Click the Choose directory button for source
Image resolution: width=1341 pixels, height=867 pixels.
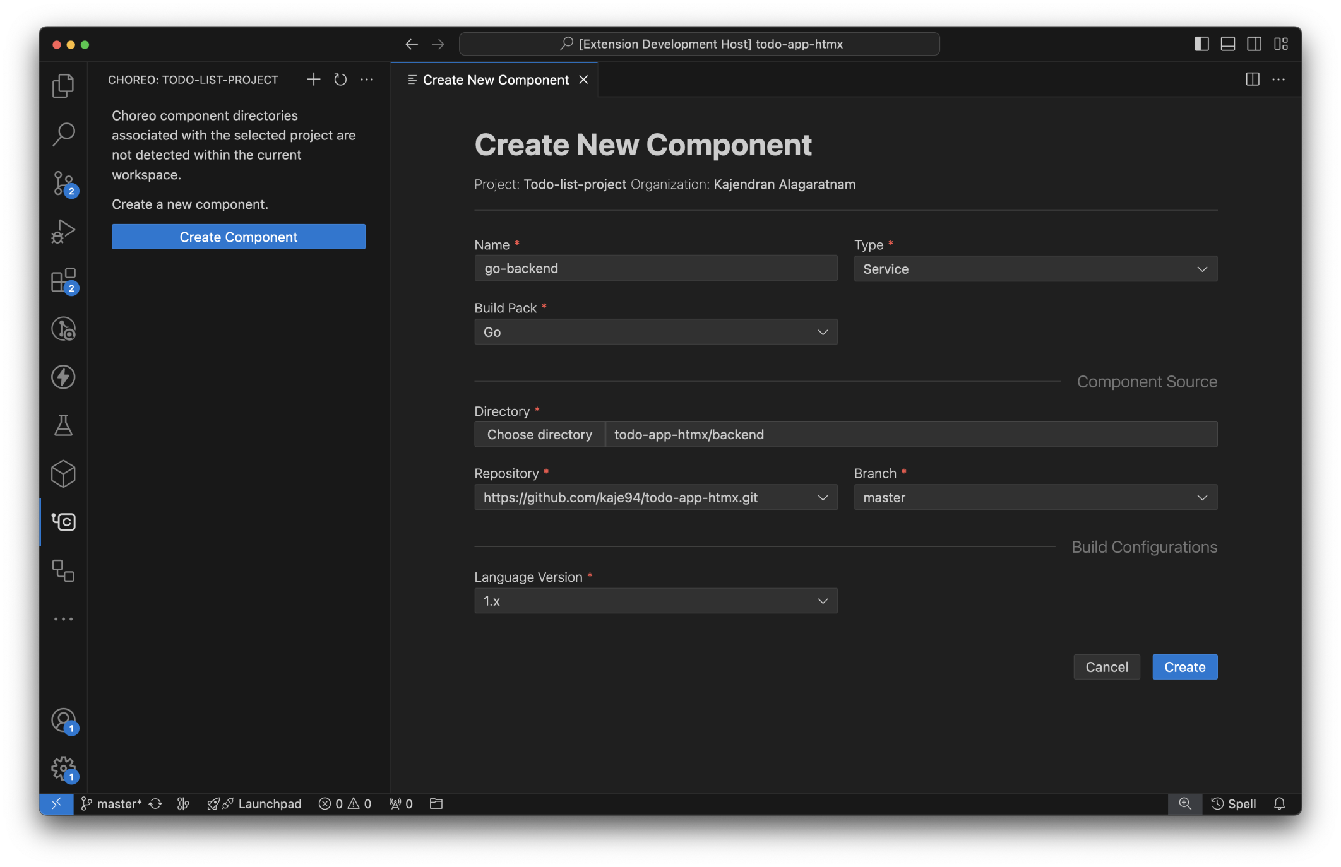coord(539,433)
